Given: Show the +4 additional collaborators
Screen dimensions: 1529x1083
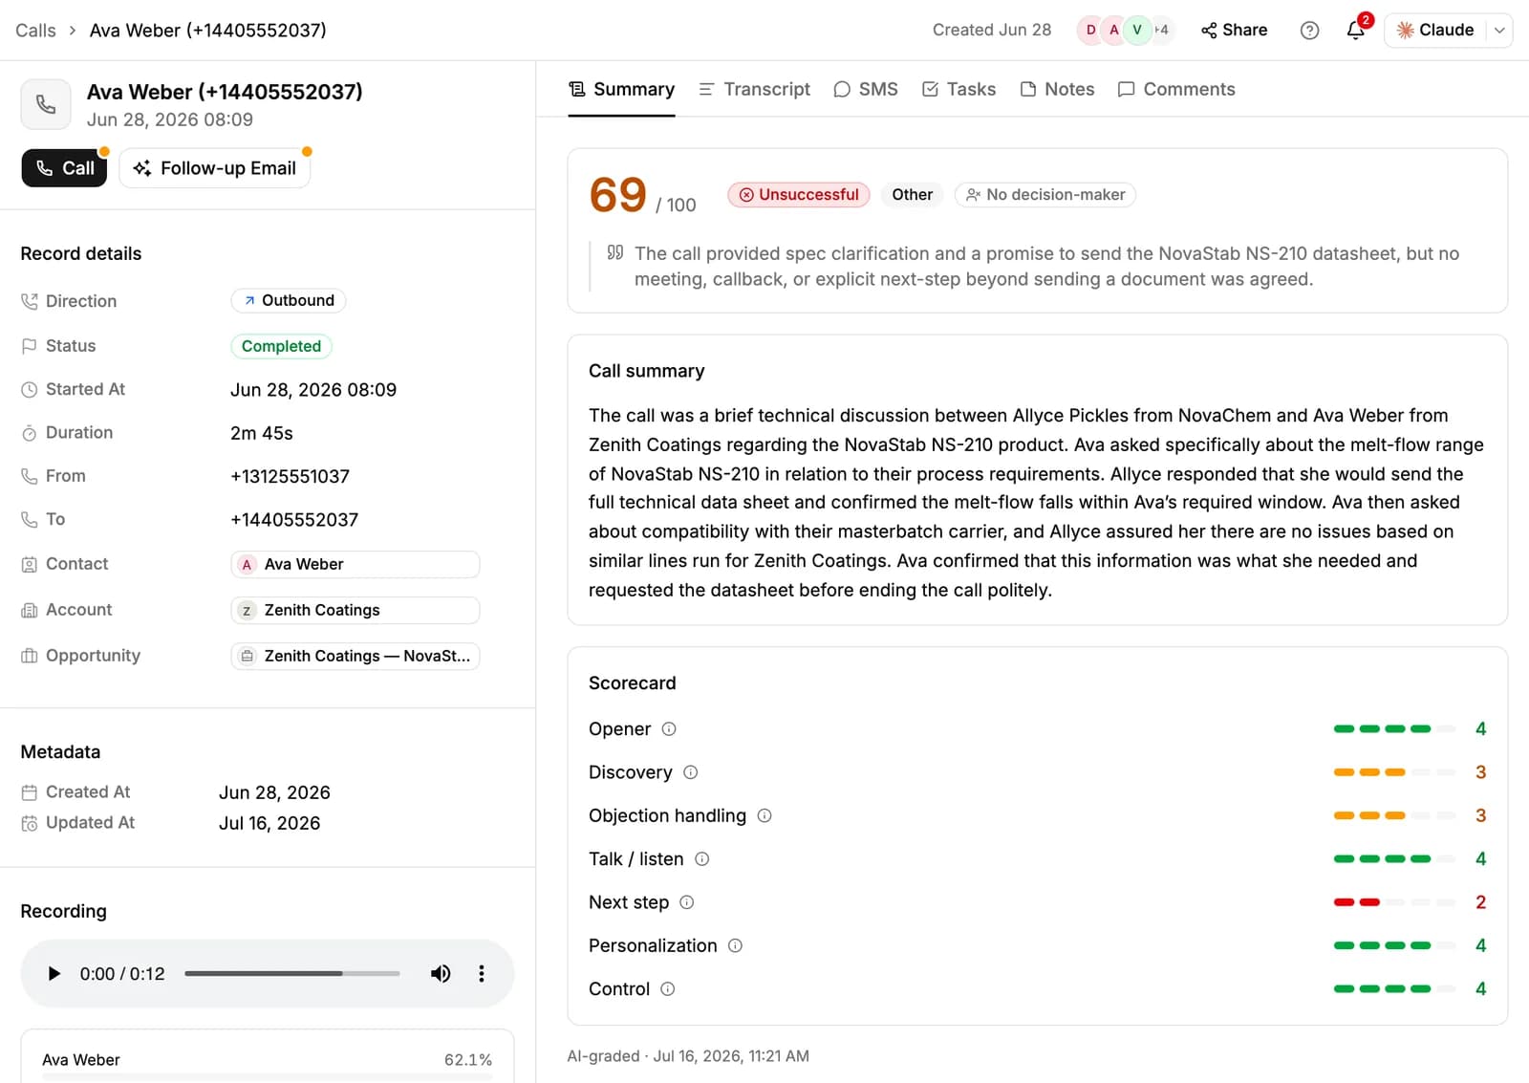Looking at the screenshot, I should coord(1161,31).
